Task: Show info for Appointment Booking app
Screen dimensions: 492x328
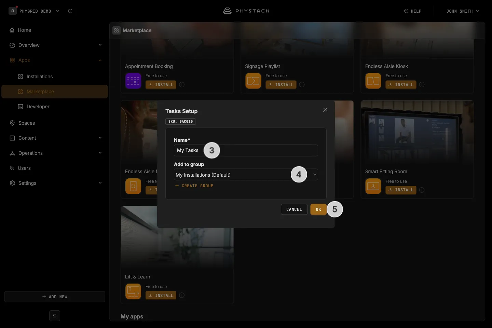Action: 182,85
